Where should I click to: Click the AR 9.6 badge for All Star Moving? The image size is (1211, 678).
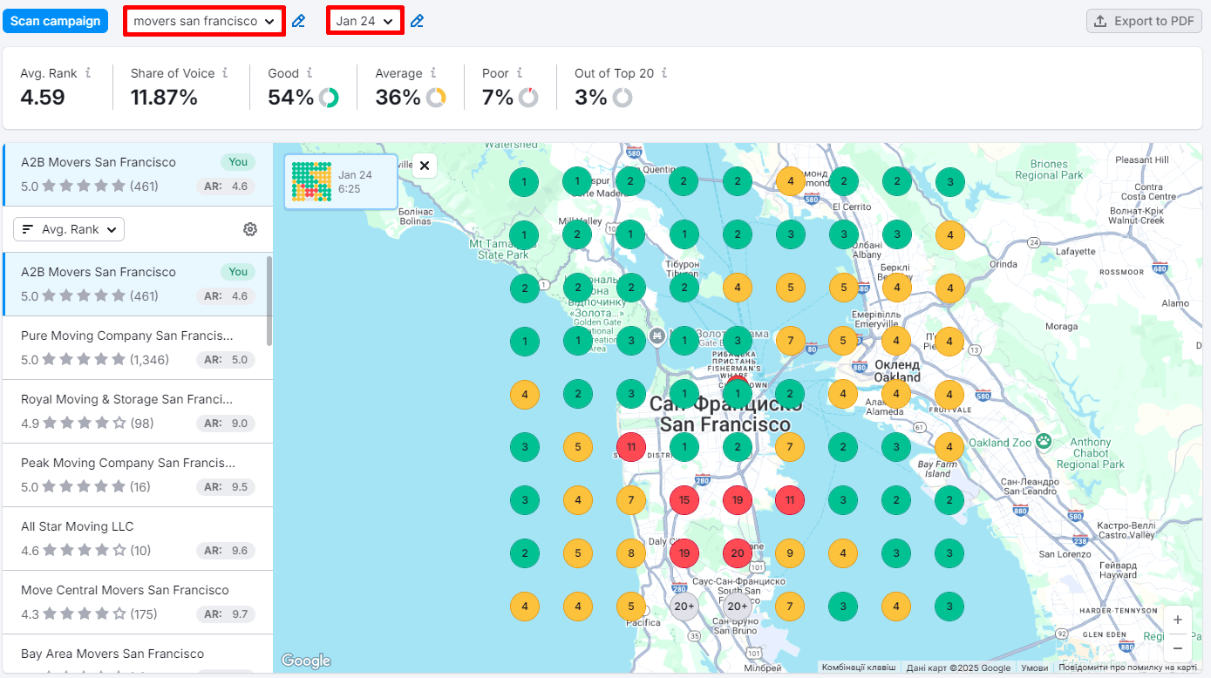226,551
